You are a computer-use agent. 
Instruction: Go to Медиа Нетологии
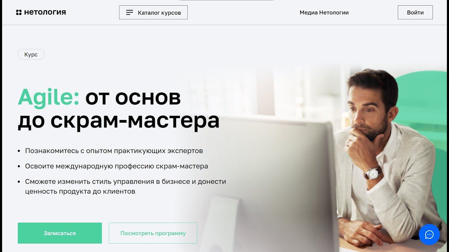[324, 13]
